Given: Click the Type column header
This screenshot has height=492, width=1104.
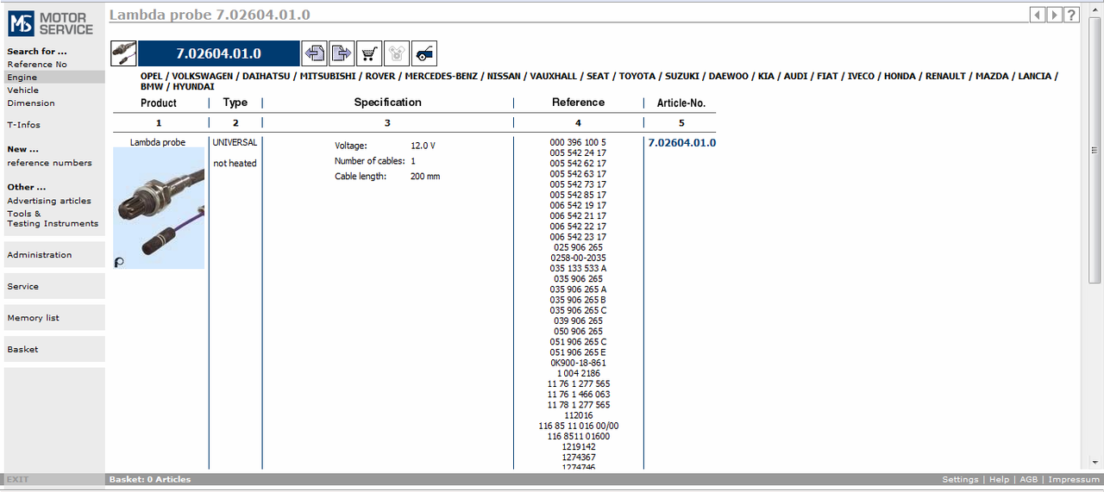Looking at the screenshot, I should point(235,103).
